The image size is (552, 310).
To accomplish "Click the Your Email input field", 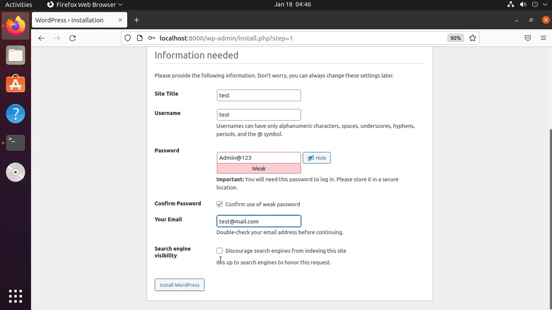I will click(x=259, y=221).
